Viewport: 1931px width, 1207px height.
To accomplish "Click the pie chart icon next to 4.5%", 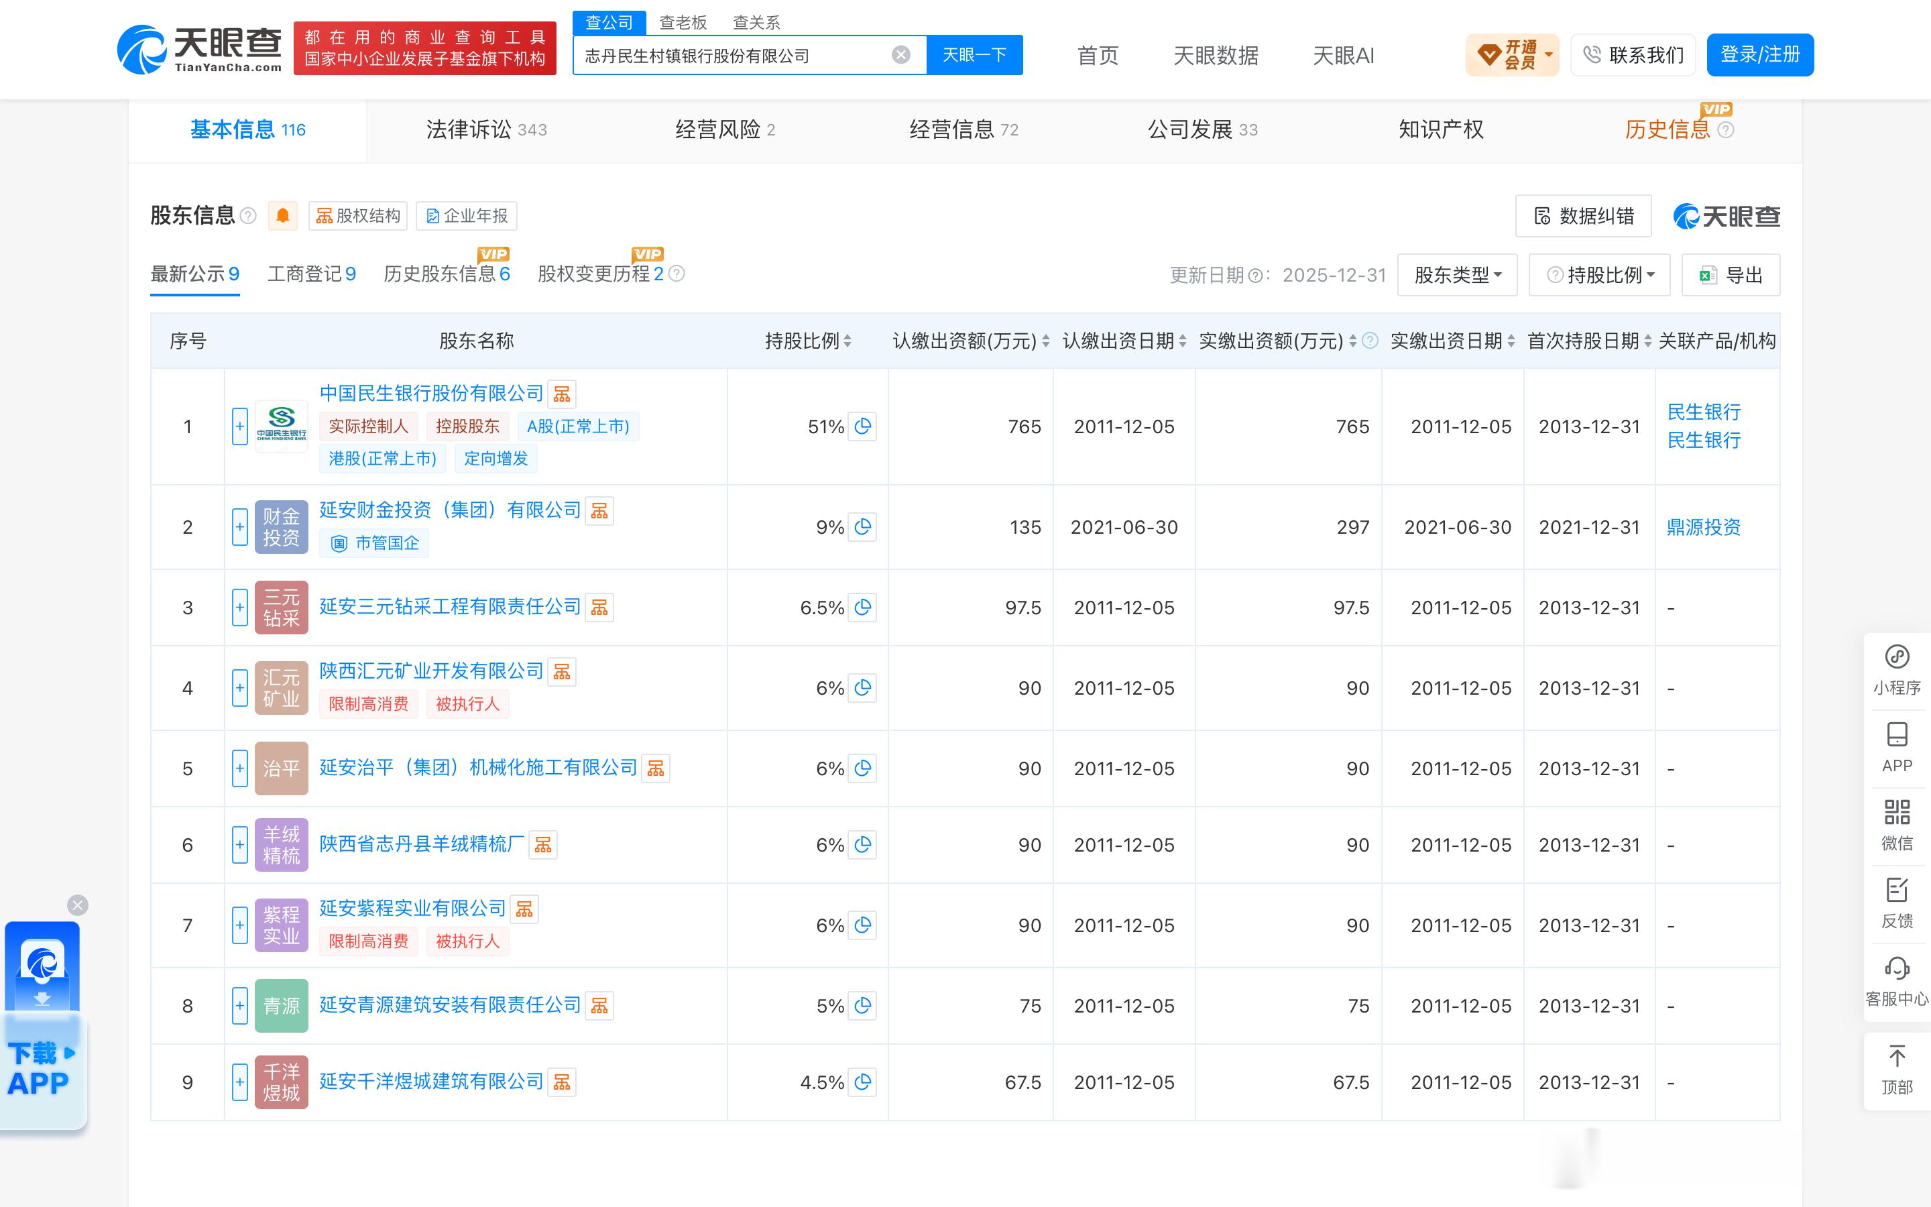I will (x=862, y=1082).
